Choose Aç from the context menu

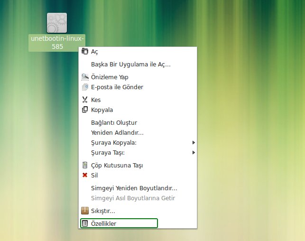click(x=138, y=52)
